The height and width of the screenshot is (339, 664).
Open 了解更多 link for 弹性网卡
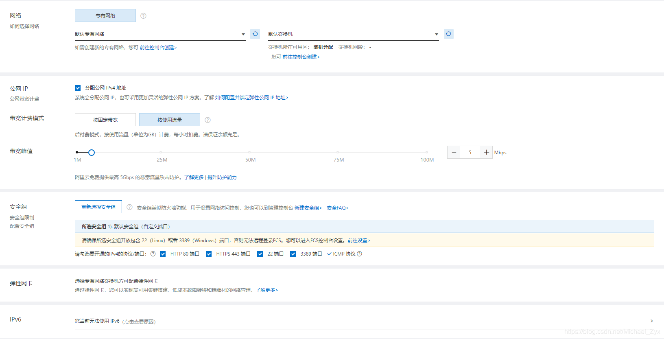click(x=267, y=290)
